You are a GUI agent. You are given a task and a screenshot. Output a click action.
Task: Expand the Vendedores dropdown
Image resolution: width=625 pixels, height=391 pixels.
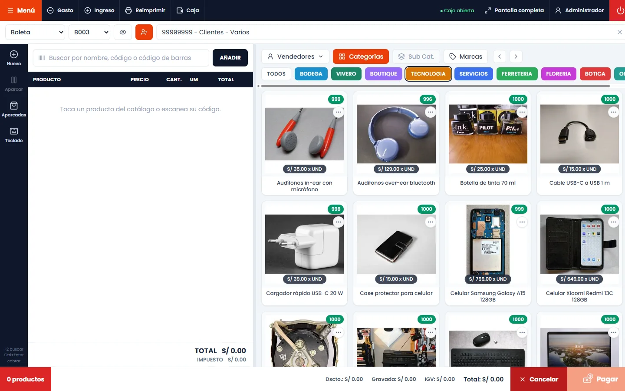[x=295, y=56]
